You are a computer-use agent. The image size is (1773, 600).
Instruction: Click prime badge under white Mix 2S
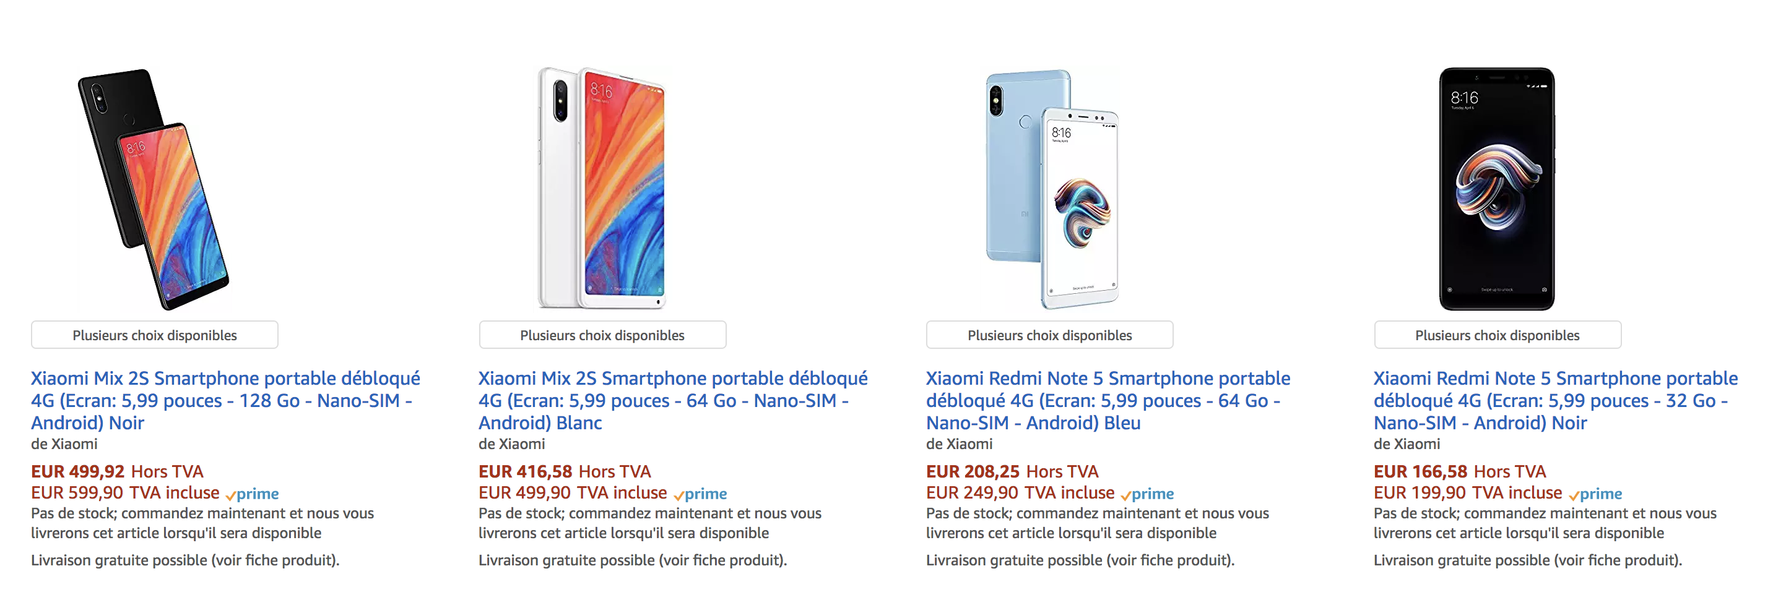click(700, 494)
